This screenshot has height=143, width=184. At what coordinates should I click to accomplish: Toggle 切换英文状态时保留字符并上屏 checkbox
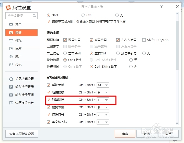[x=49, y=22]
